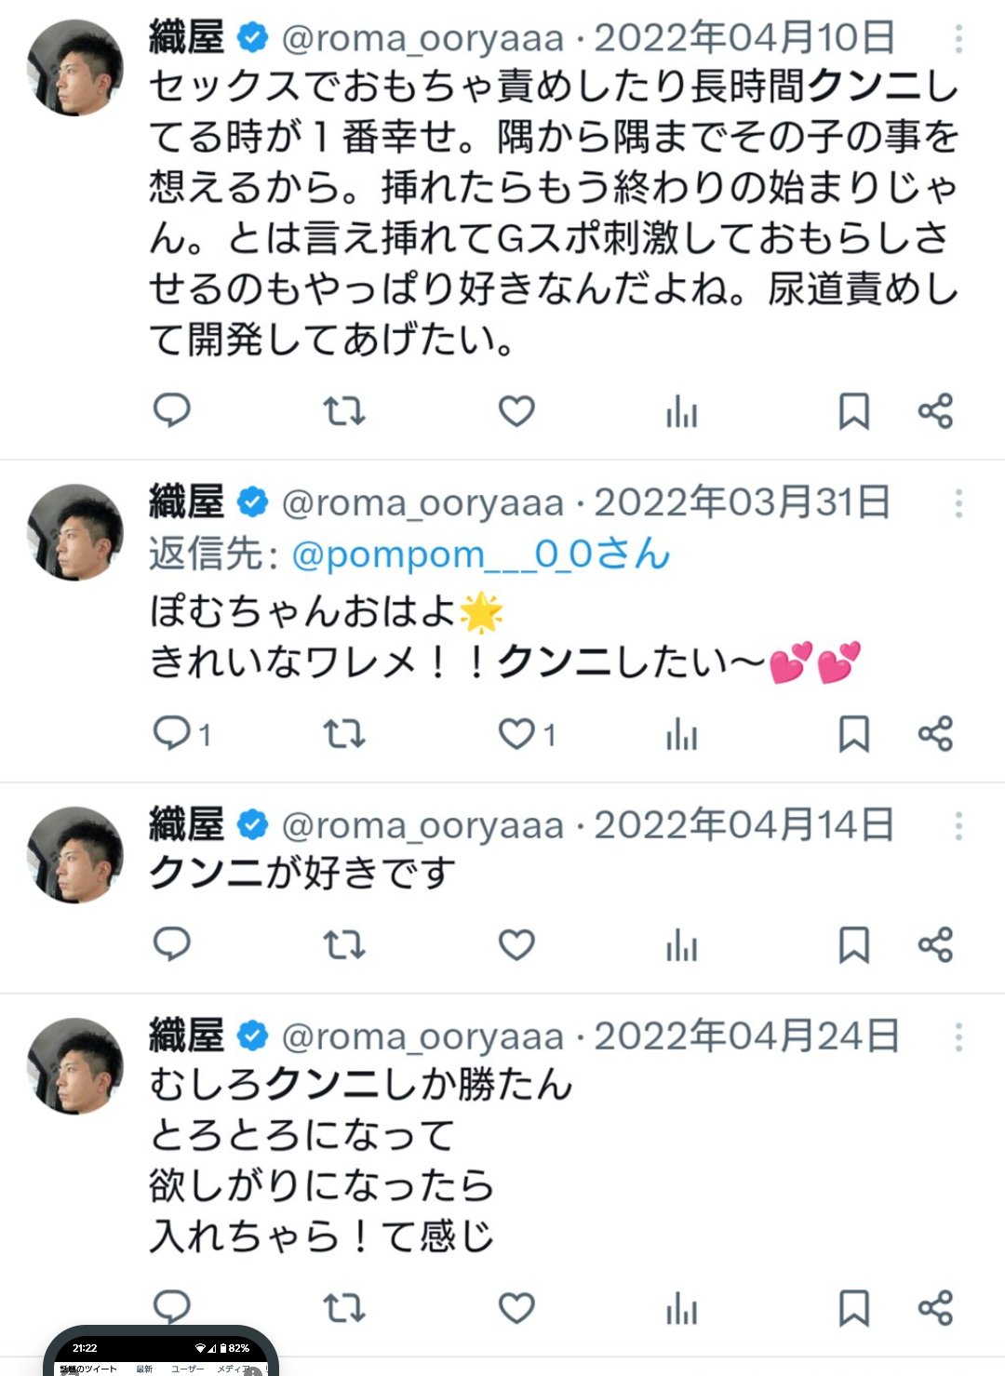Open more options for April 10 tweet

point(958,38)
